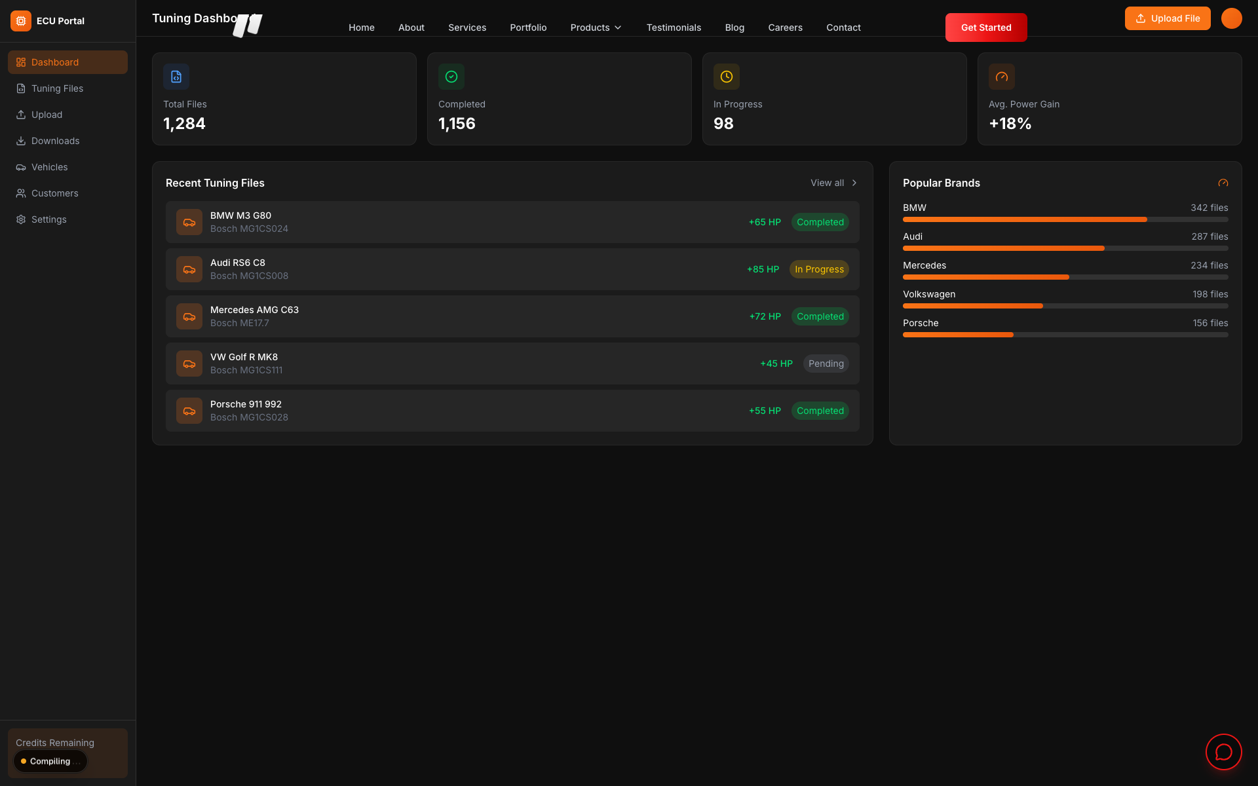Viewport: 1258px width, 786px height.
Task: Click the Avg. Power Gain gauge icon
Action: (x=1002, y=77)
